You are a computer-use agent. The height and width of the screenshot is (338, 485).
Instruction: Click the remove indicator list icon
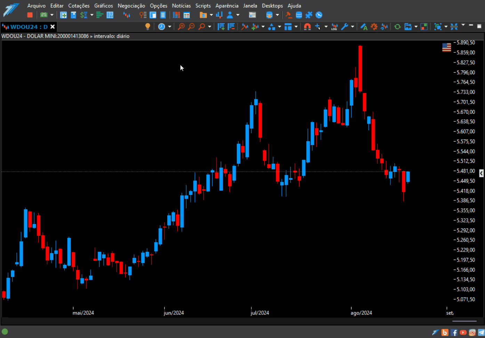pyautogui.click(x=231, y=27)
